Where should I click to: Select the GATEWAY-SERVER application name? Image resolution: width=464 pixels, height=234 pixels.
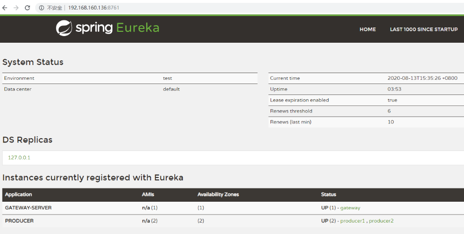[x=28, y=208]
